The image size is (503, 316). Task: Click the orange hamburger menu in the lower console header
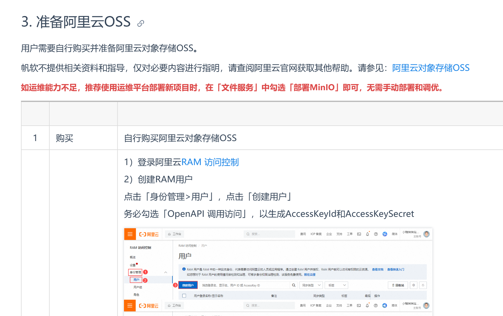click(130, 306)
